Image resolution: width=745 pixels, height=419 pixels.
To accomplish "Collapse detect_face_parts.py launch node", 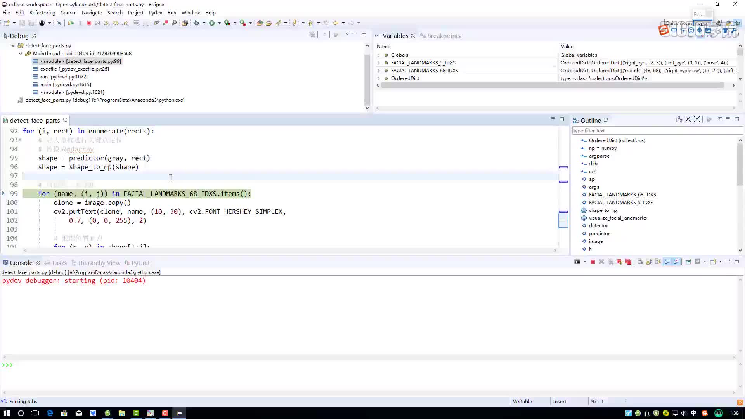I will pyautogui.click(x=13, y=46).
